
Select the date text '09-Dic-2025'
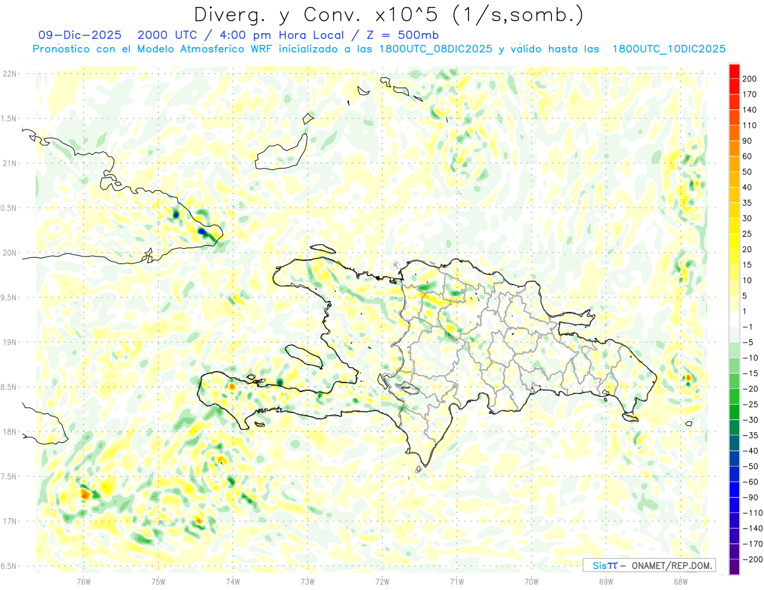point(81,35)
